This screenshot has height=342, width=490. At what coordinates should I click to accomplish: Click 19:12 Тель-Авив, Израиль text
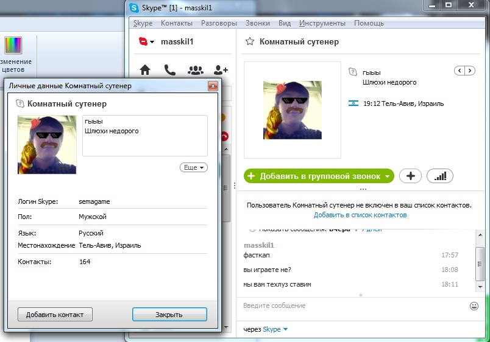coord(403,103)
